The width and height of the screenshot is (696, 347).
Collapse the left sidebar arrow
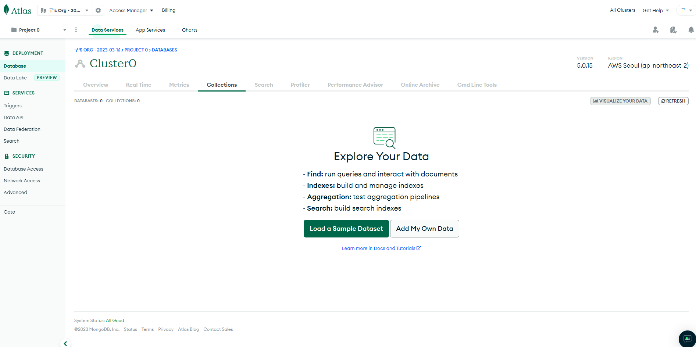click(65, 343)
